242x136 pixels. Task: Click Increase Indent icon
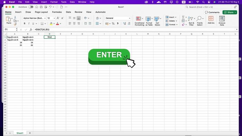(90, 23)
